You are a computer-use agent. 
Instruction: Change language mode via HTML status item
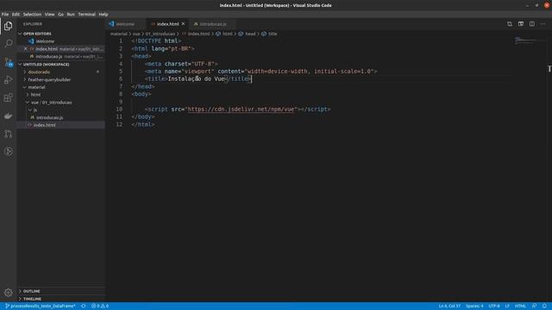pos(520,307)
